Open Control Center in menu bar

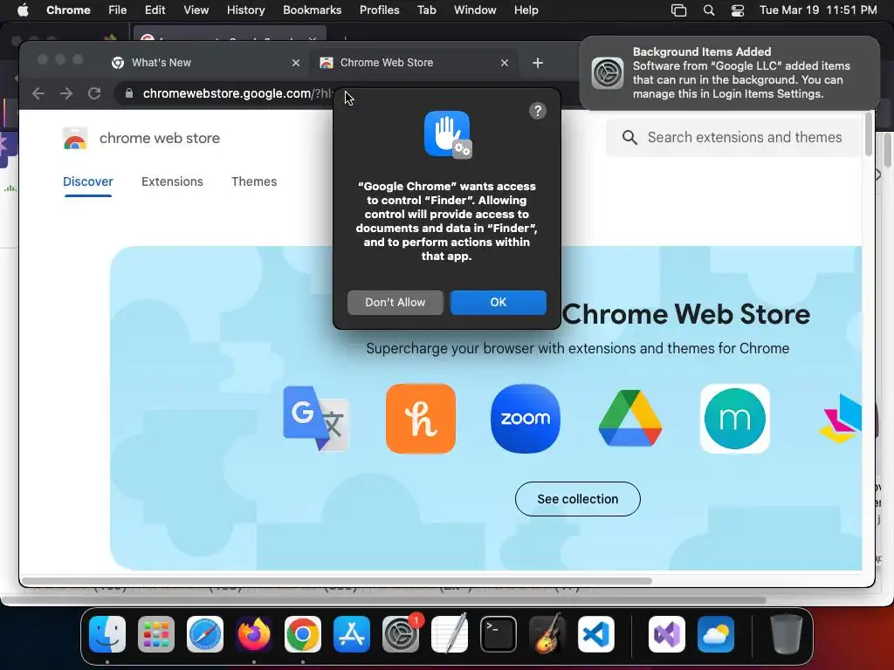(x=737, y=10)
